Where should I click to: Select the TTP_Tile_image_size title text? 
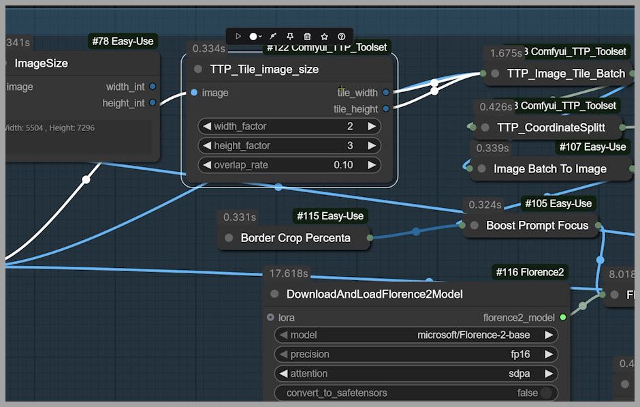(264, 69)
